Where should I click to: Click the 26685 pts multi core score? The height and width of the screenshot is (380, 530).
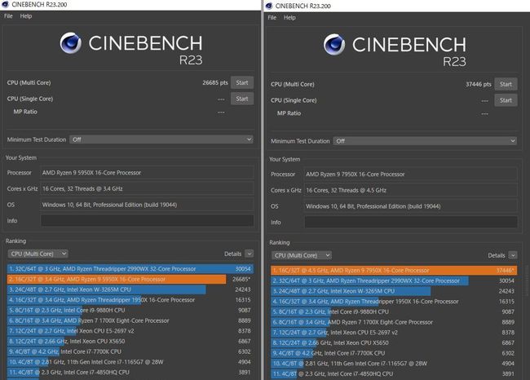[x=215, y=82]
